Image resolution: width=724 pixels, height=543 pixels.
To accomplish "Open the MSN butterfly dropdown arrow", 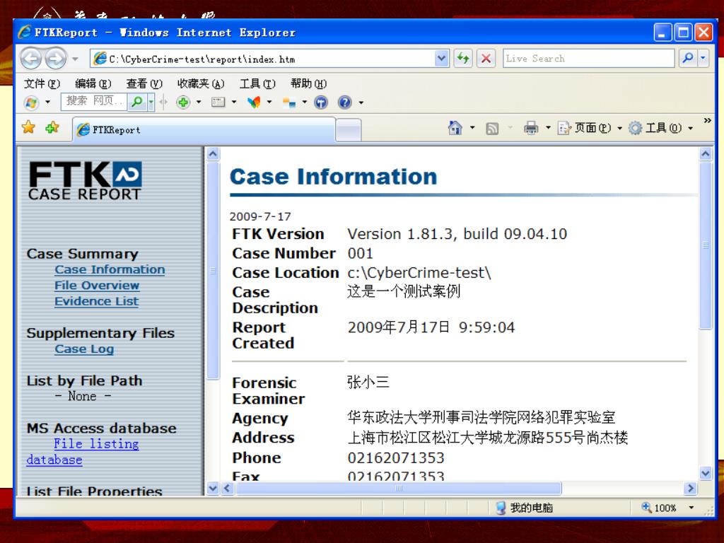I will tap(269, 102).
